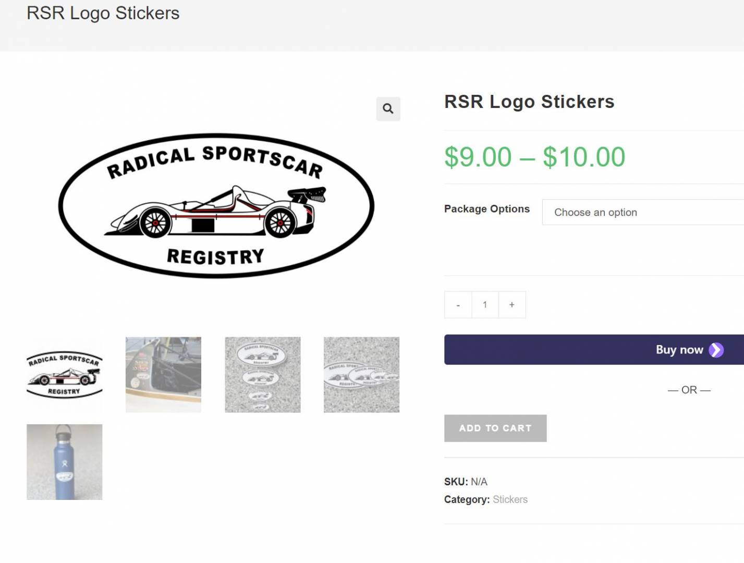Image resolution: width=744 pixels, height=563 pixels.
Task: Click the quantity input field
Action: point(485,305)
